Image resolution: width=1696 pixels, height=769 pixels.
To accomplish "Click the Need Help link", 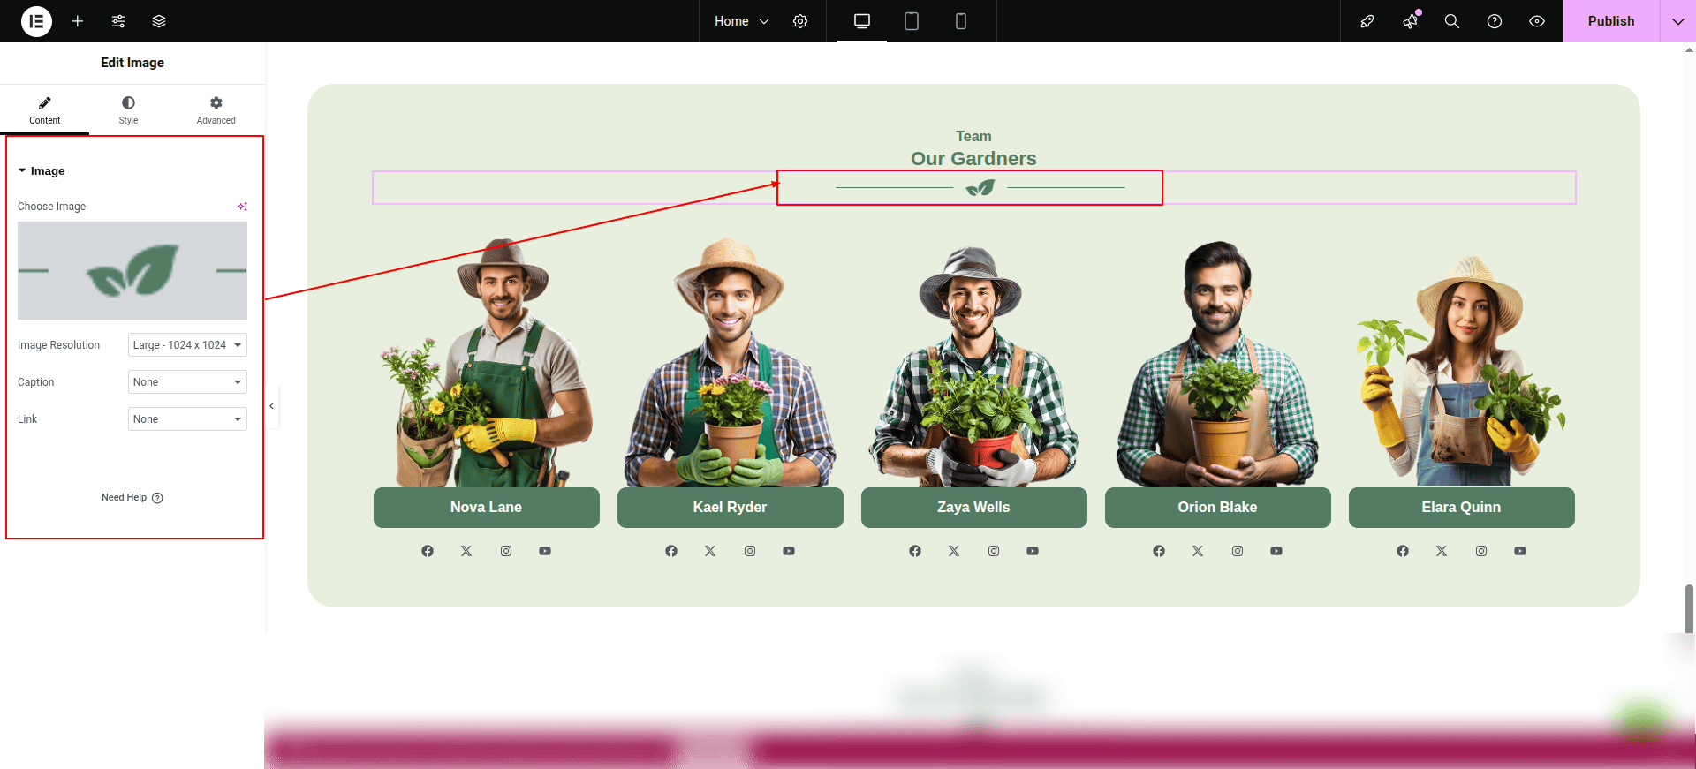I will [x=132, y=498].
